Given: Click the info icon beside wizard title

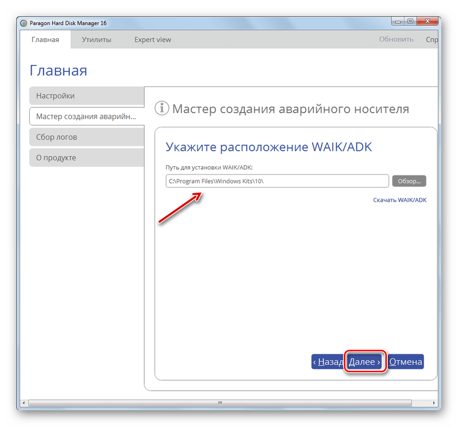Looking at the screenshot, I should 162,108.
